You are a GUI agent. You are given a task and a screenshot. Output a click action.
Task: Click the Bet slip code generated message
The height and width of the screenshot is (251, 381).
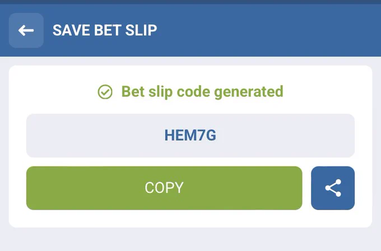[x=202, y=92]
